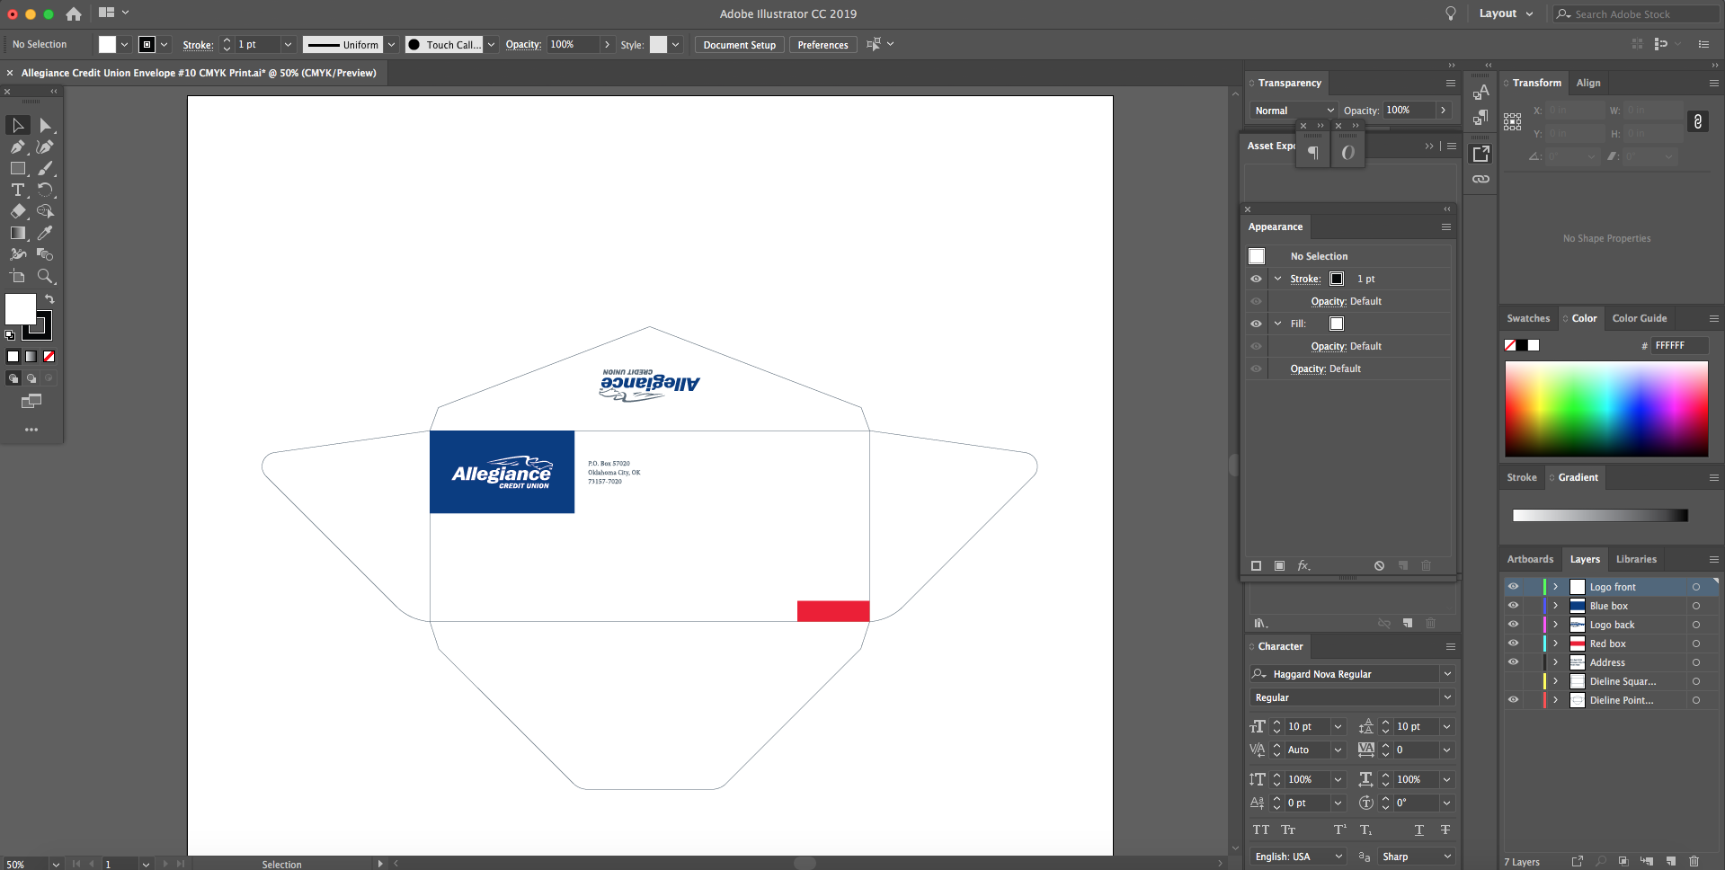The width and height of the screenshot is (1725, 870).
Task: Hide the Address layer
Action: [x=1513, y=661]
